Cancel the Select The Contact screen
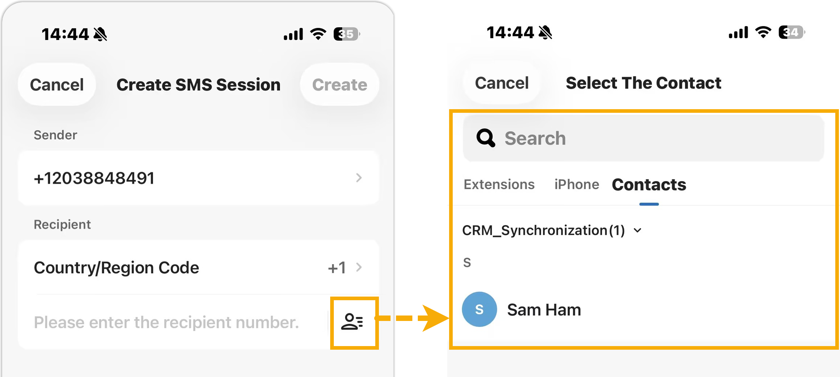The width and height of the screenshot is (840, 377). (501, 83)
